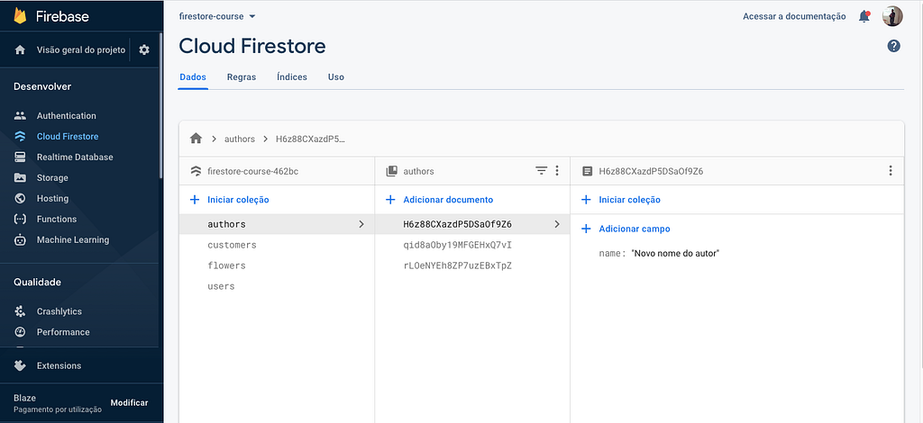Click Visão geral do projeto link
This screenshot has height=423, width=923.
point(81,49)
